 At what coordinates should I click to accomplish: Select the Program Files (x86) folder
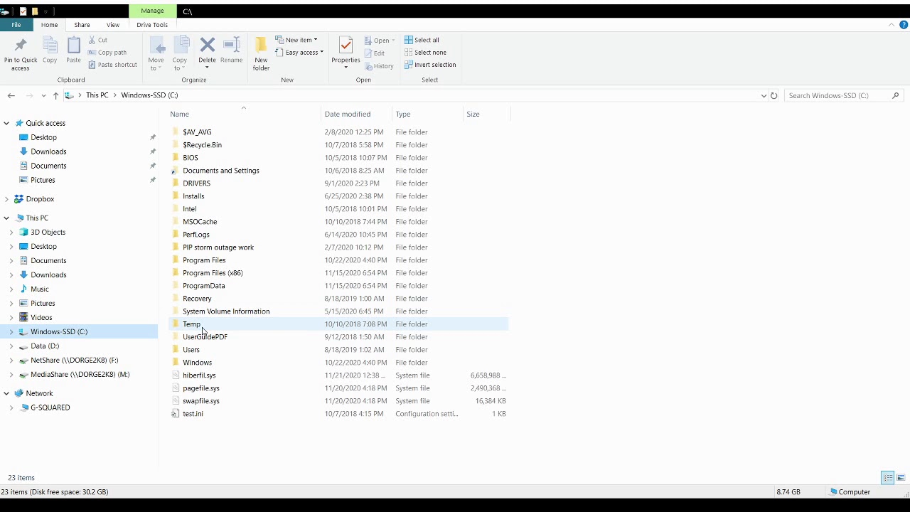coord(213,273)
